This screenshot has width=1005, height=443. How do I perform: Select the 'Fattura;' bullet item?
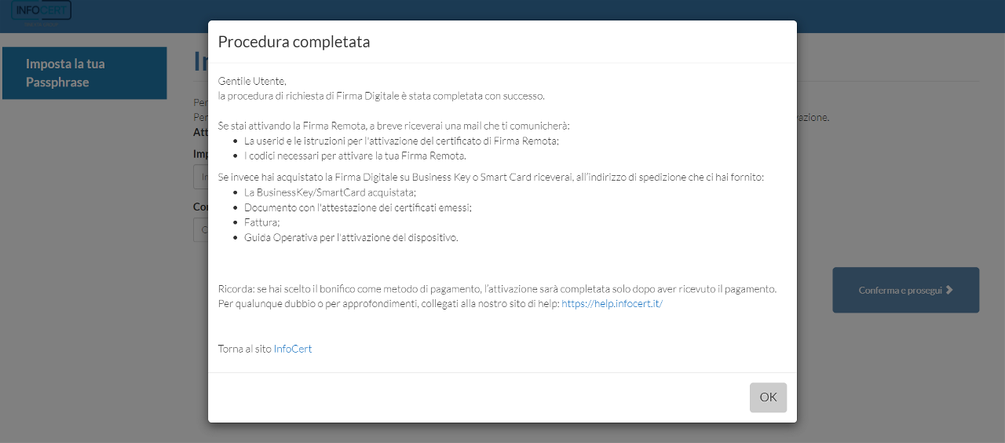pyautogui.click(x=262, y=222)
